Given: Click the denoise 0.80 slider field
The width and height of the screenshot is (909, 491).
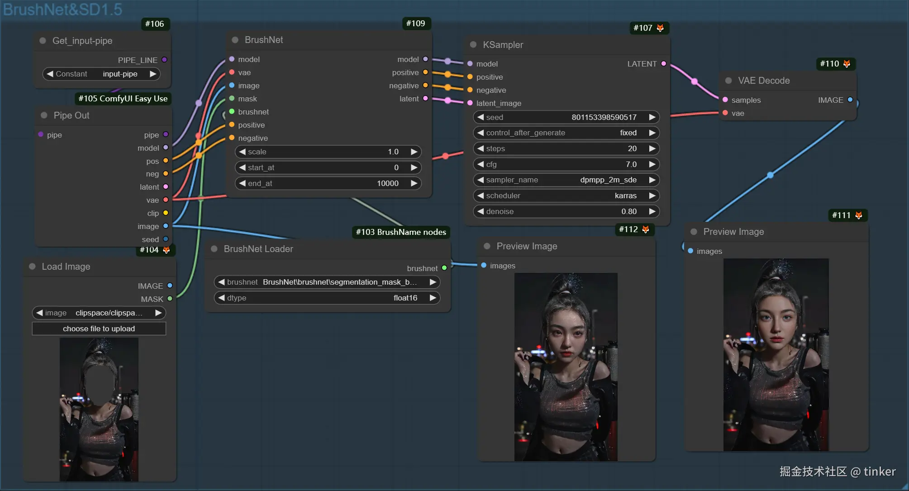Looking at the screenshot, I should click(x=566, y=211).
